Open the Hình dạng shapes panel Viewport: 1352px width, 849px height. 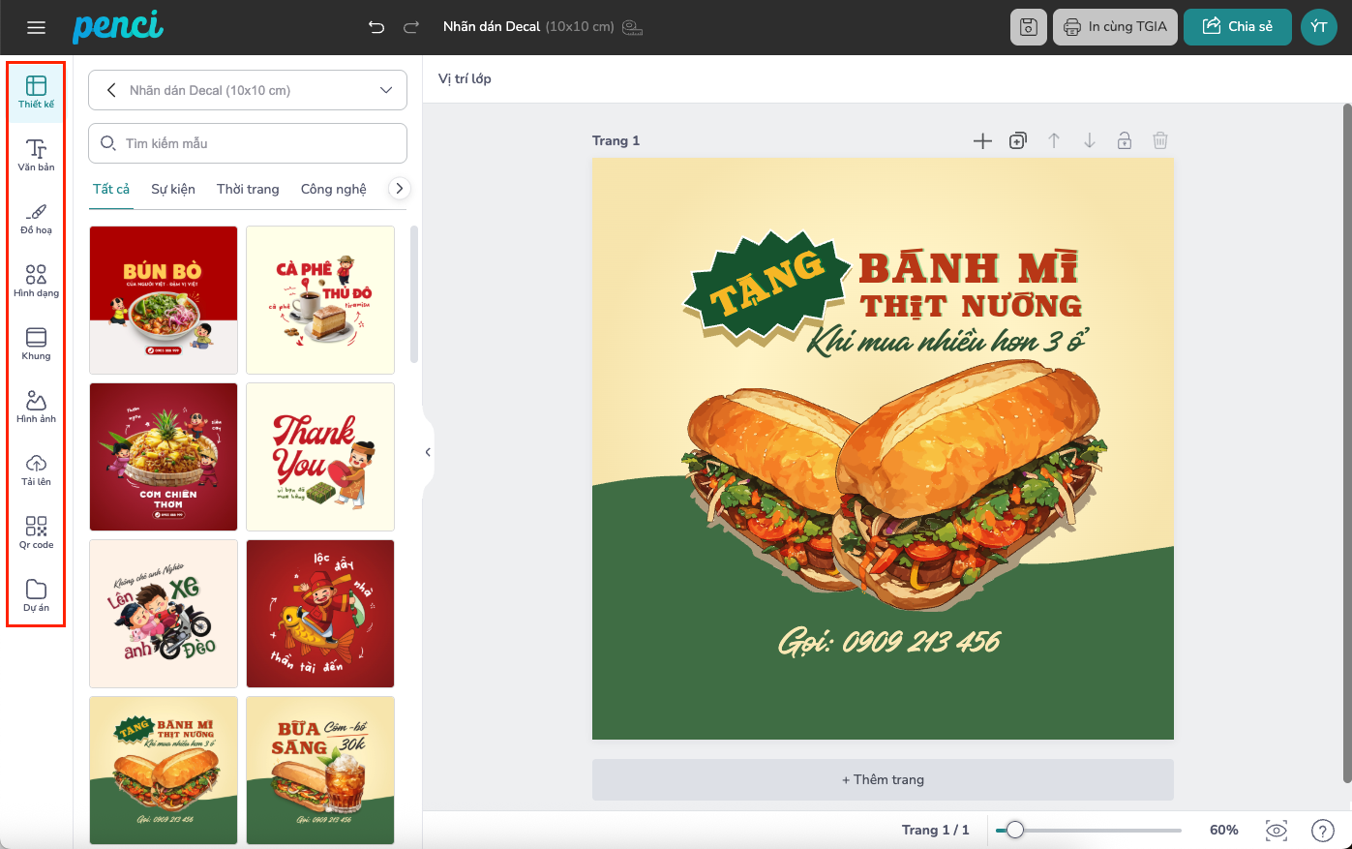coord(36,280)
